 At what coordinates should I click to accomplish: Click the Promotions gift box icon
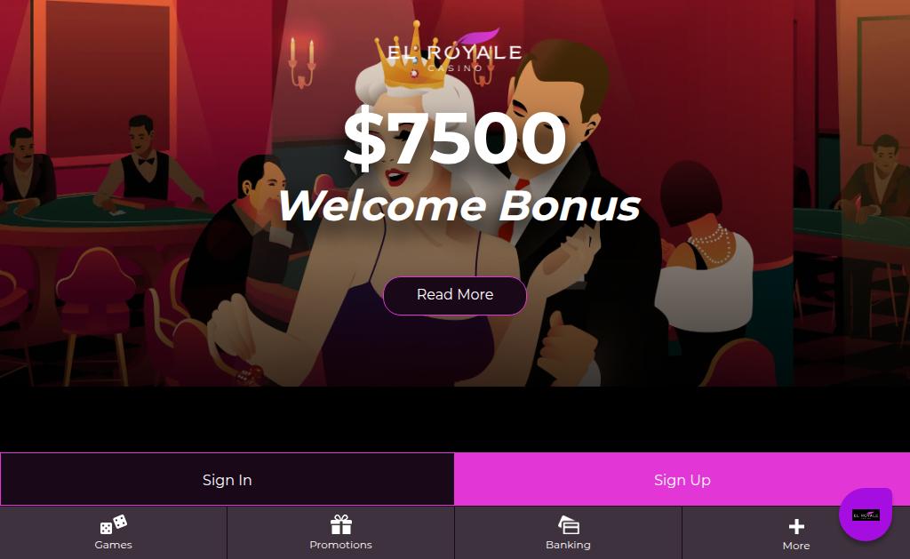340,524
